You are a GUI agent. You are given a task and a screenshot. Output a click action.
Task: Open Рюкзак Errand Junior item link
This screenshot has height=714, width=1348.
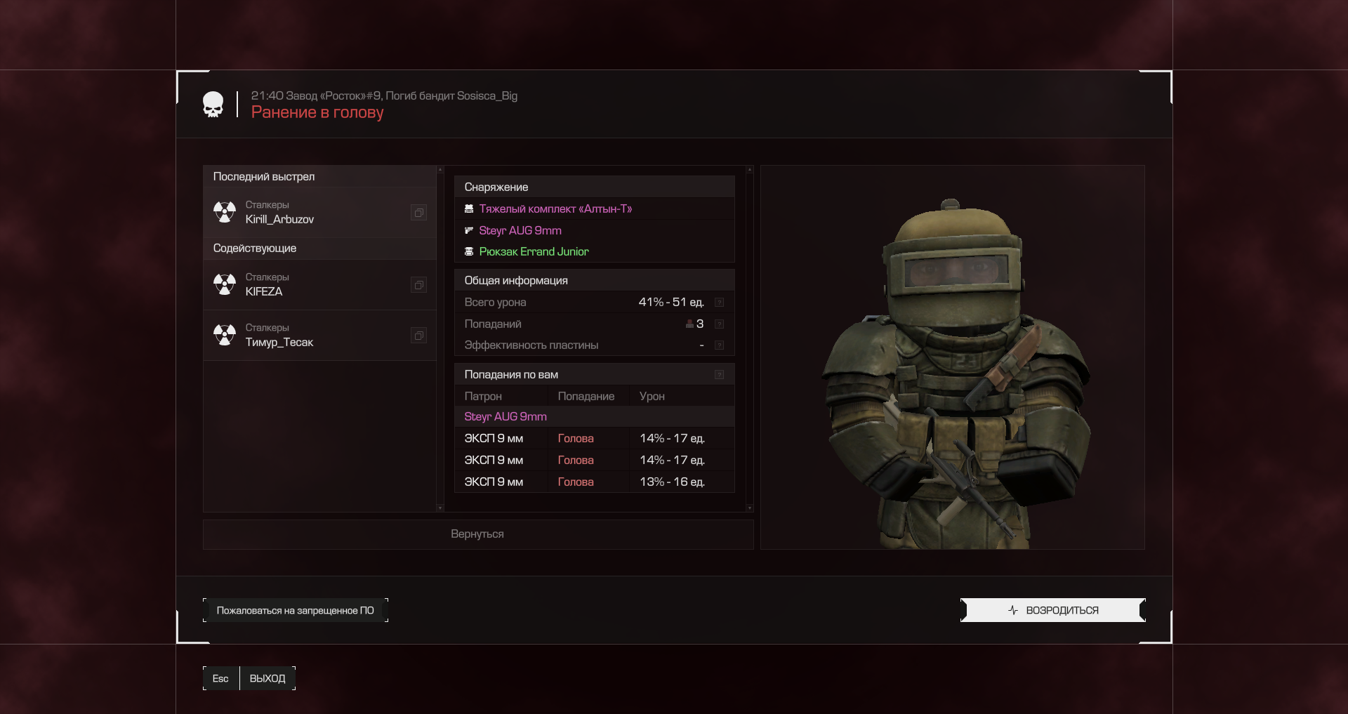[x=534, y=251]
